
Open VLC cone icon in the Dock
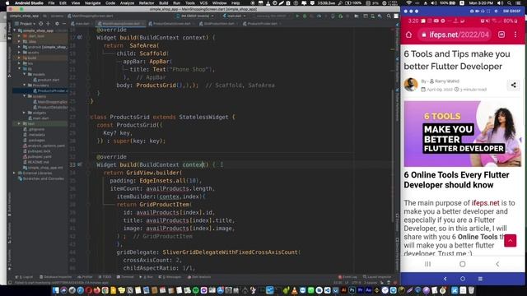point(295,290)
